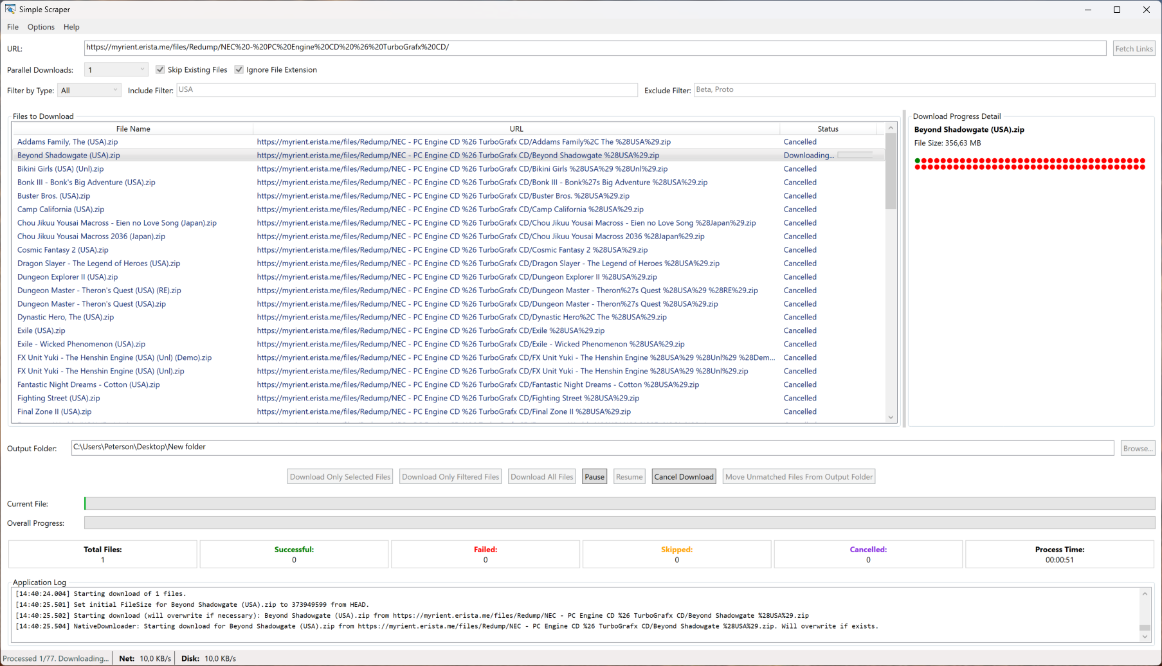Sort by the Status column header
The image size is (1162, 666).
828,129
